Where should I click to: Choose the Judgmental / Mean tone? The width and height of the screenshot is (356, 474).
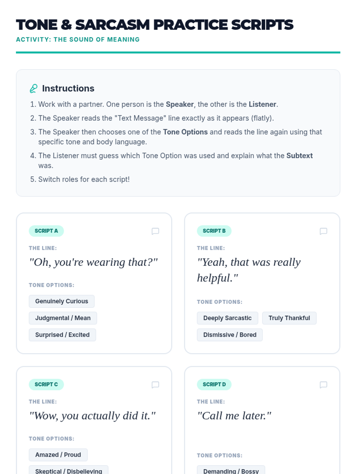63,318
